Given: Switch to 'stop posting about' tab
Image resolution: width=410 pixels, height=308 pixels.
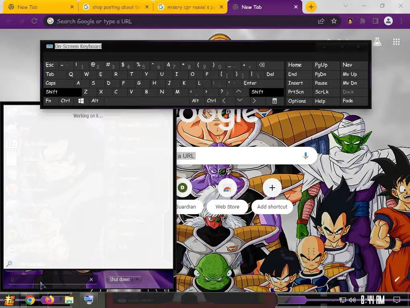Looking at the screenshot, I should pyautogui.click(x=116, y=7).
